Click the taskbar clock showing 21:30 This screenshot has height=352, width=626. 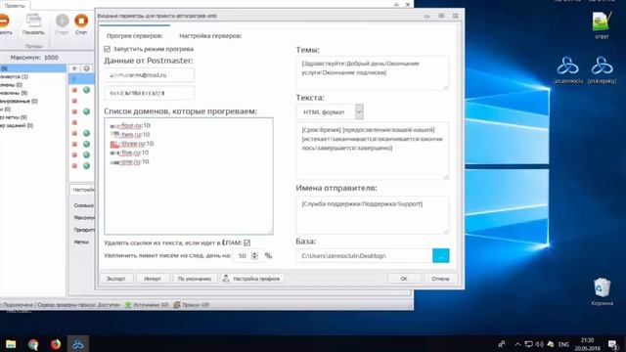tap(587, 344)
